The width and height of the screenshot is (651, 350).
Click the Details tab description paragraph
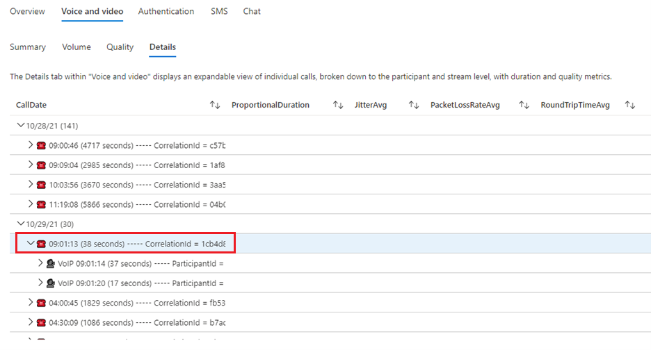[311, 76]
